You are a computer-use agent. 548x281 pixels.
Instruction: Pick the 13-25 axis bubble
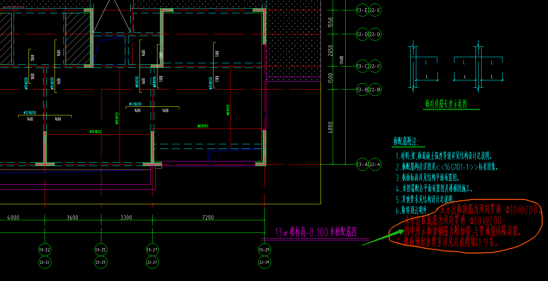(101, 250)
